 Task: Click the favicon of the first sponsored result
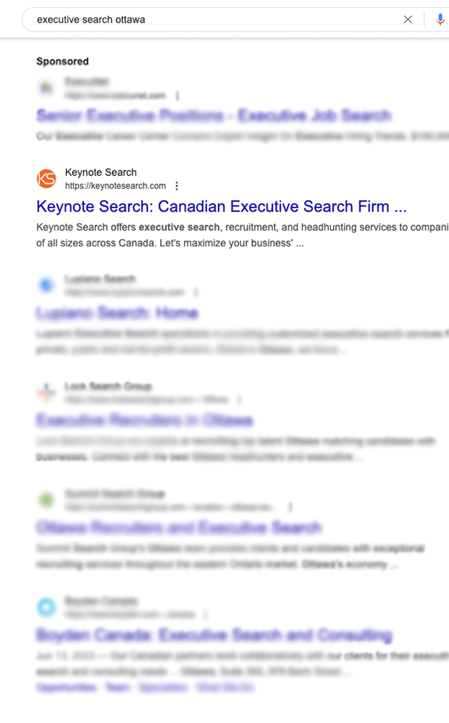pyautogui.click(x=46, y=88)
